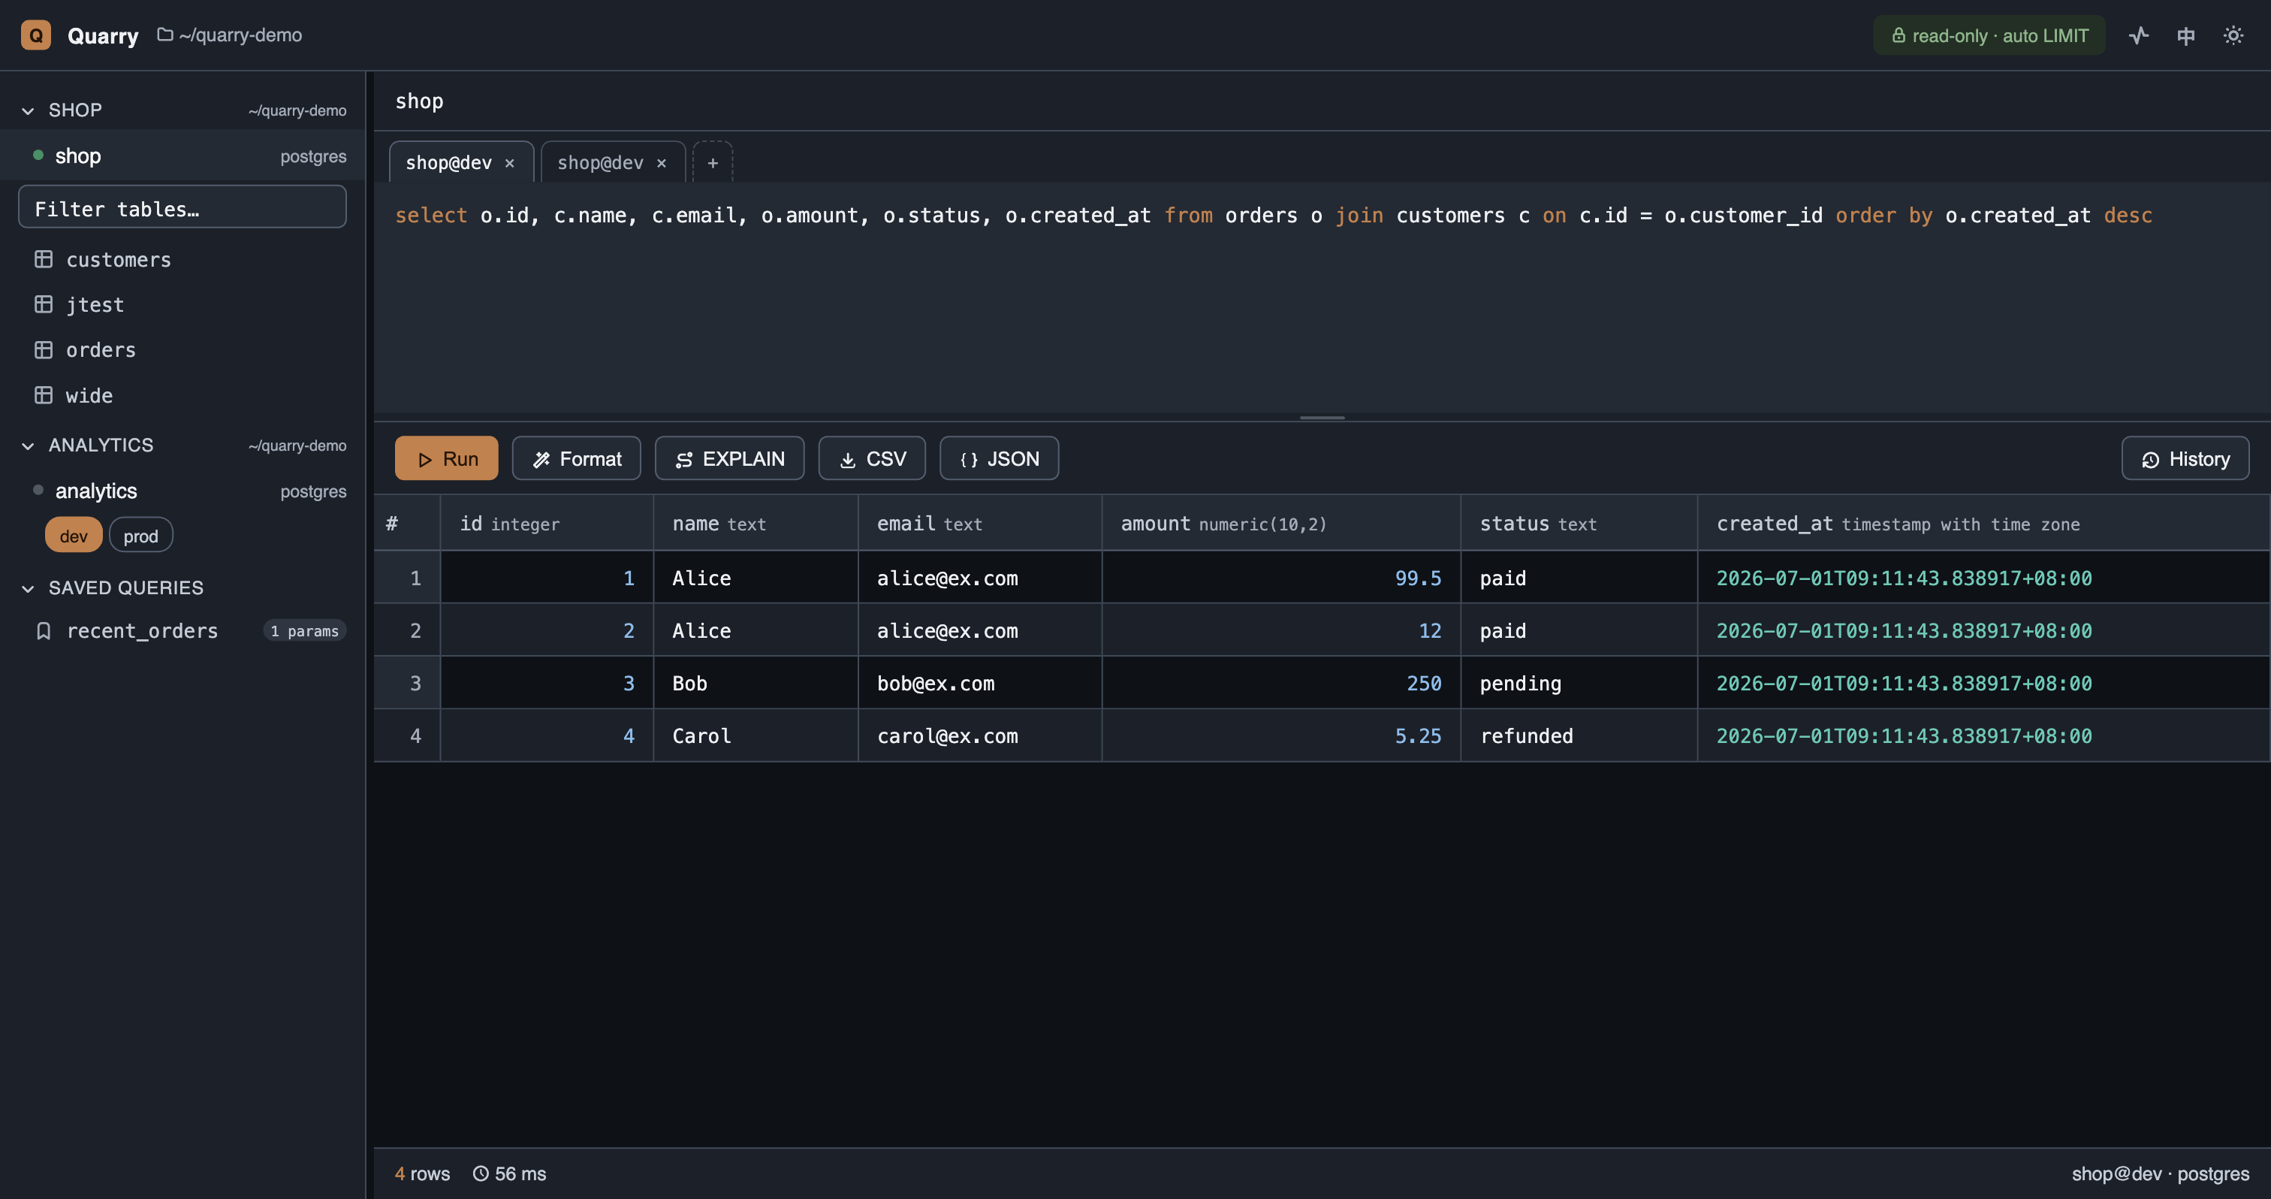Screen dimensions: 2271x1199
Task: Collapse the SAVED QUERIES section
Action: [29, 589]
